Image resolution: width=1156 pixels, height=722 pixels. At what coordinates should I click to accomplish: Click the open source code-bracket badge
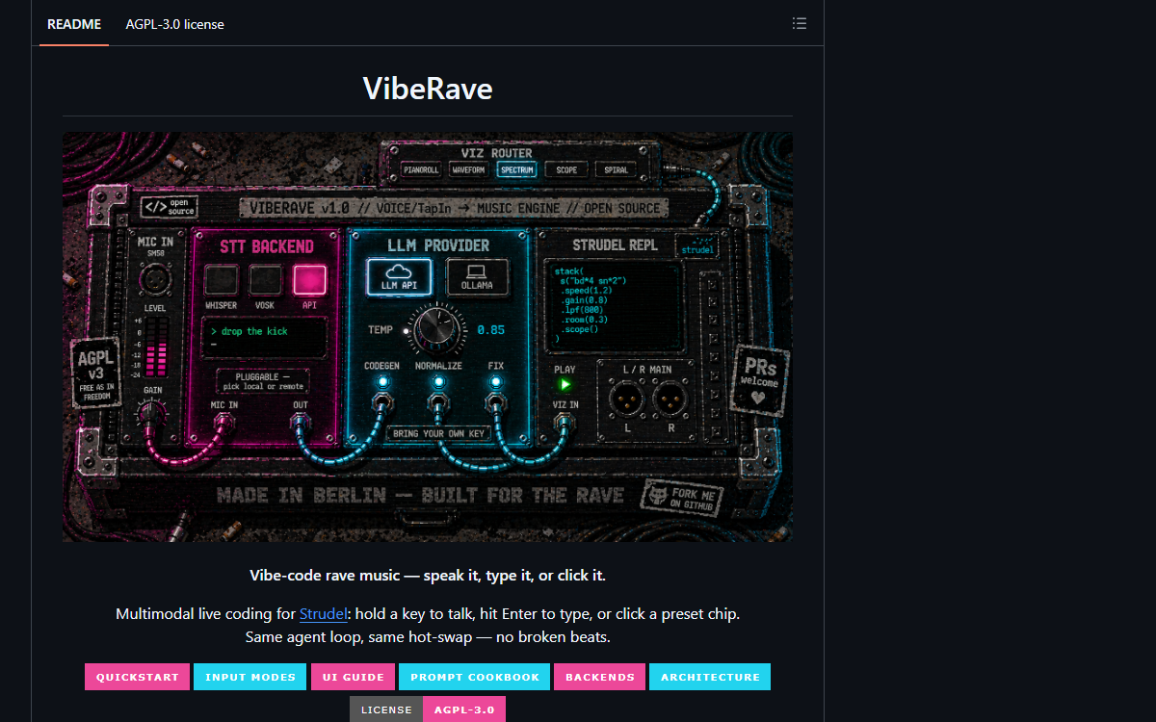(x=168, y=207)
